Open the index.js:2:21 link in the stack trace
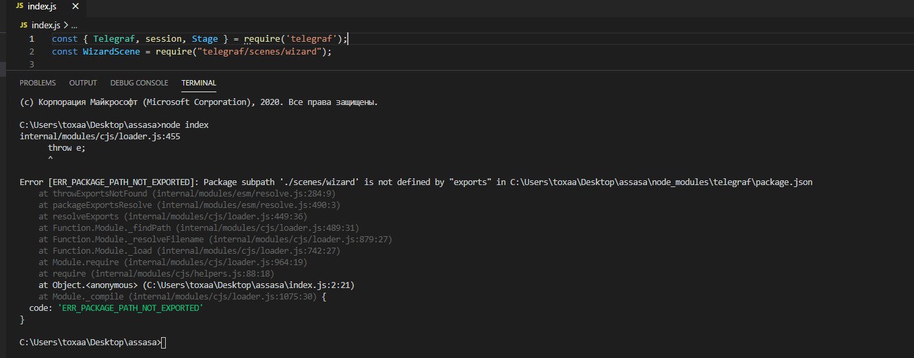The width and height of the screenshot is (914, 358). [249, 285]
